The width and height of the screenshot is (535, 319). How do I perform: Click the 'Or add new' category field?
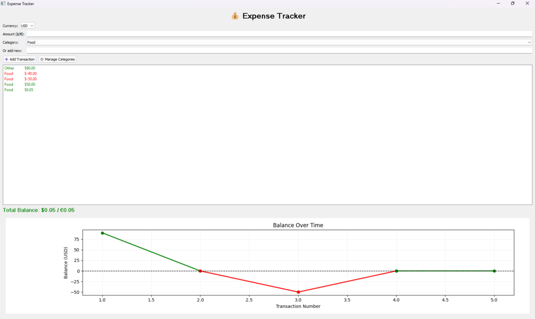click(279, 51)
